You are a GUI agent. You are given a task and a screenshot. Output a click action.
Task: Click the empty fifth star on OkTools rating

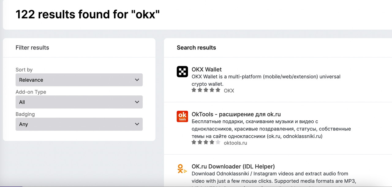click(x=218, y=142)
